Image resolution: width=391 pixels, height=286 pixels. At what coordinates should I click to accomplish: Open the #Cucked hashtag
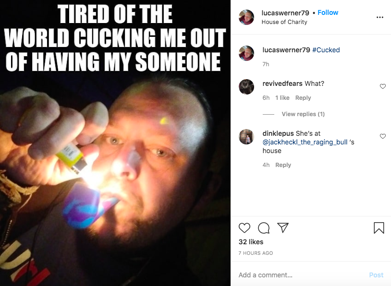[x=326, y=50]
